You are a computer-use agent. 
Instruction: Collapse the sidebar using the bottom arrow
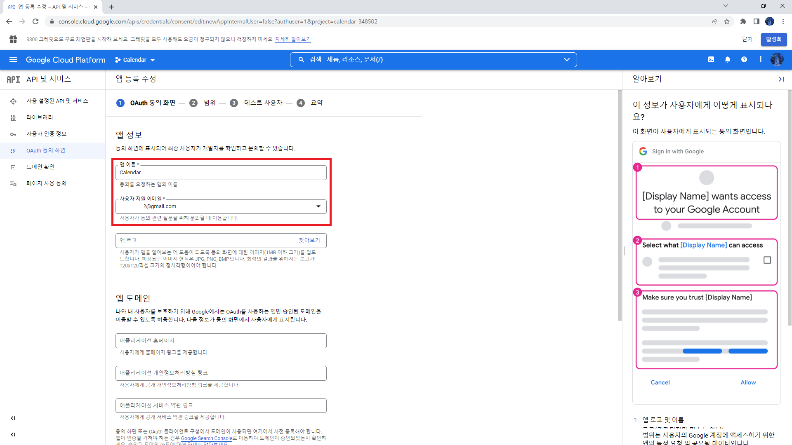(x=13, y=435)
